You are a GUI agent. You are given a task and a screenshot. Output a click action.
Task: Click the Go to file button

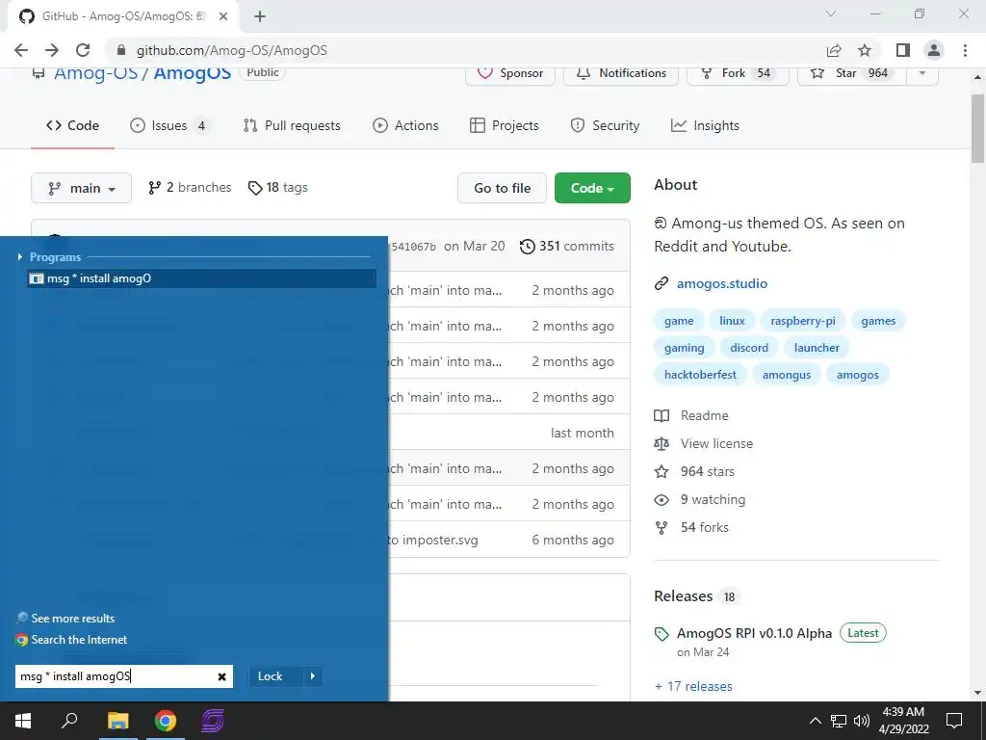coord(502,188)
